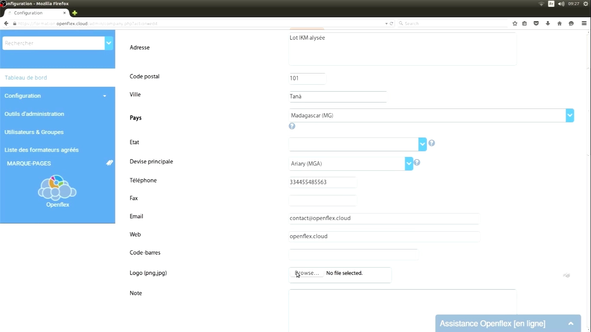The height and width of the screenshot is (332, 591).
Task: Click help icon below Pays field
Action: pos(292,126)
